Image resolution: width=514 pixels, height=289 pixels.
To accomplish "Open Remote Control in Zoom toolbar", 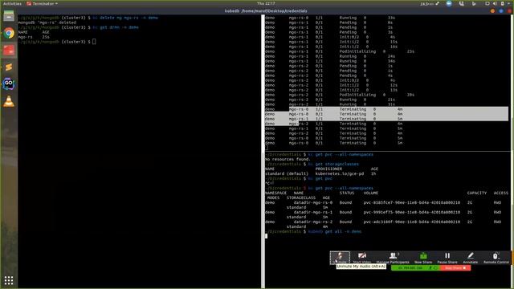I will point(496,257).
